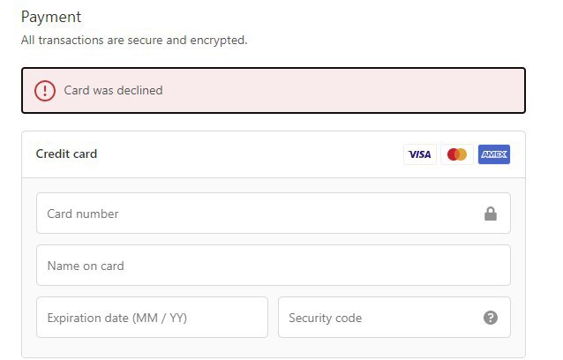Click the Expiration date placeholder text
563x360 pixels.
click(117, 318)
